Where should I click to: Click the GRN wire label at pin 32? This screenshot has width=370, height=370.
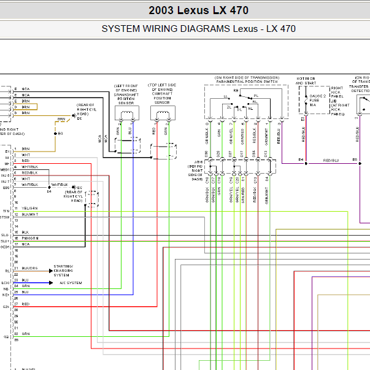coord(26,334)
